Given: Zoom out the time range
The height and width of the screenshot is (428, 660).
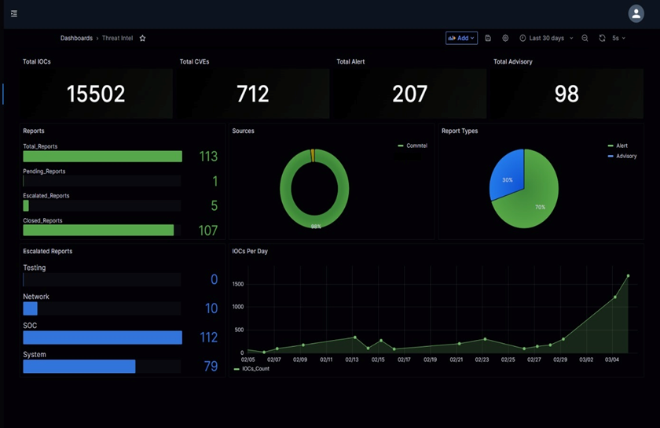Looking at the screenshot, I should point(585,38).
